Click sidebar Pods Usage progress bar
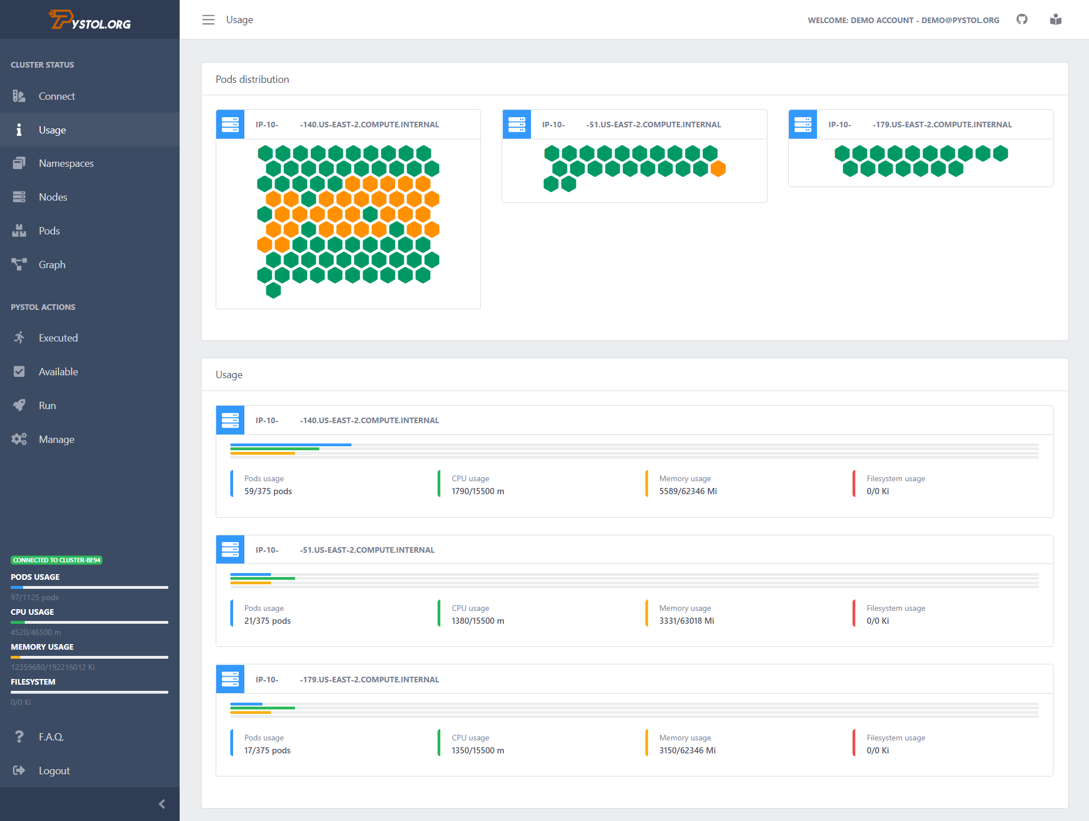 [89, 587]
